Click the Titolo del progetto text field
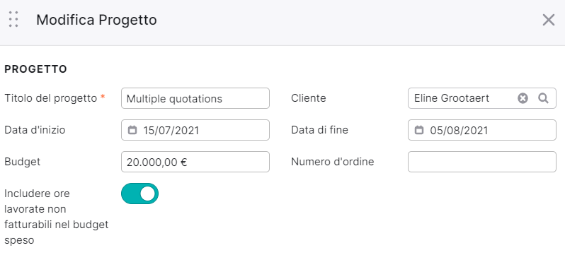 pyautogui.click(x=195, y=98)
